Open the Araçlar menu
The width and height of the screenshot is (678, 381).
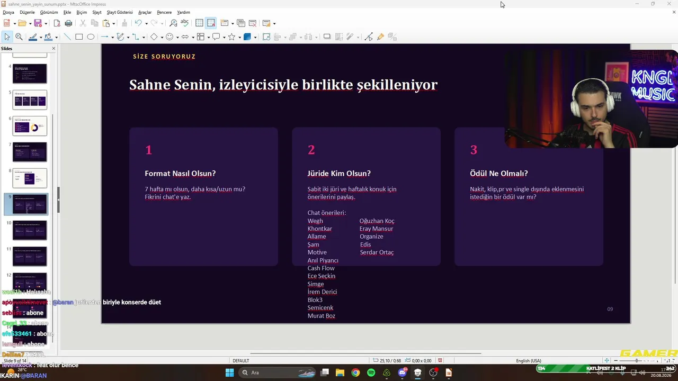click(x=145, y=12)
